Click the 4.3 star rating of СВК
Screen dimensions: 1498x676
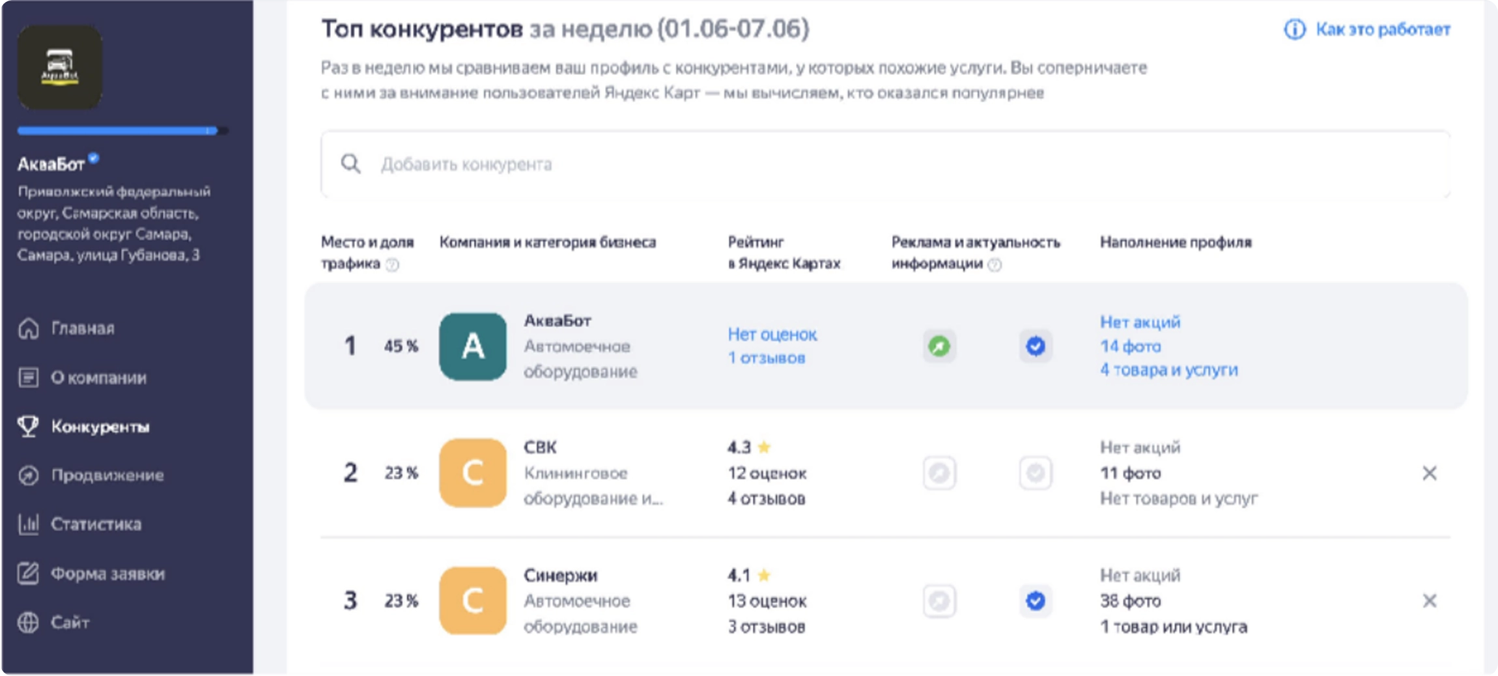point(749,447)
